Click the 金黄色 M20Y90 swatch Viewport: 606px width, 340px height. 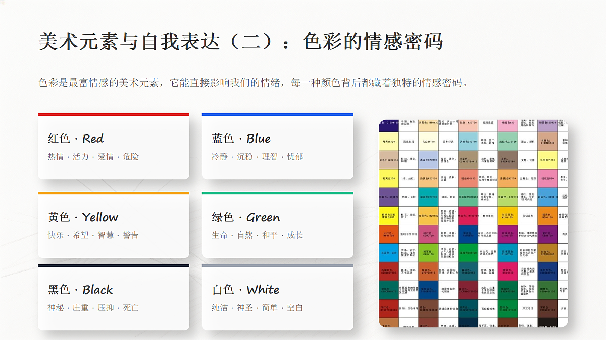pyautogui.click(x=428, y=216)
